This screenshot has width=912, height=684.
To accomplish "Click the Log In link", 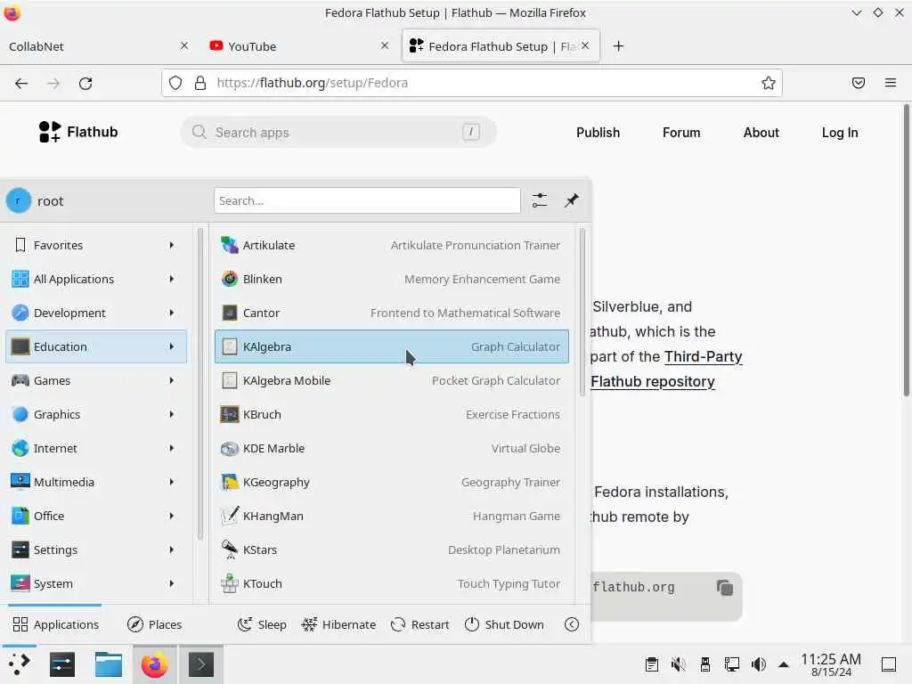I will tap(839, 133).
